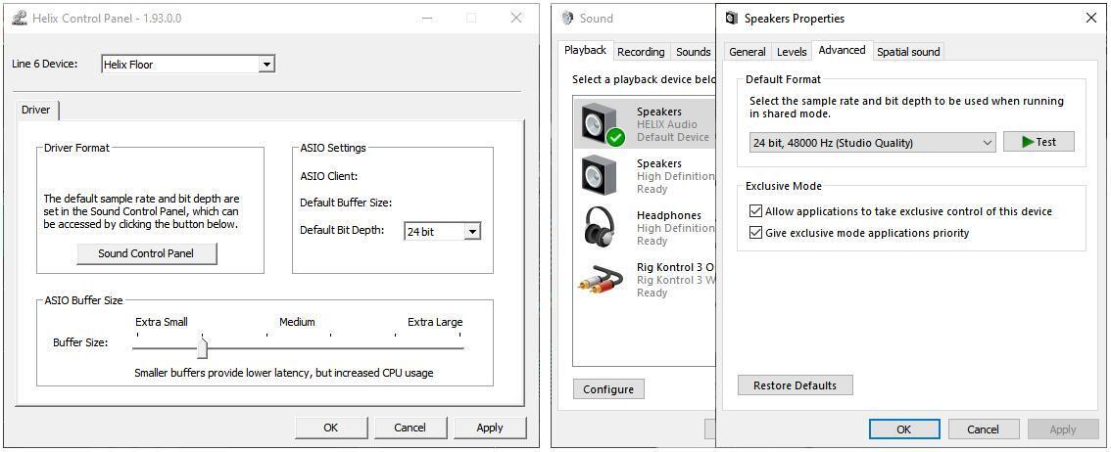Viewport: 1111px width, 452px height.
Task: Expand the Default Bit Depth dropdown
Action: [471, 232]
